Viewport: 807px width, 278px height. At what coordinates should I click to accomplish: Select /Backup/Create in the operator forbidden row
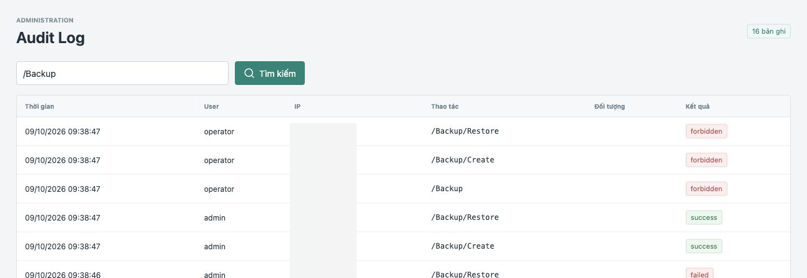tap(463, 160)
